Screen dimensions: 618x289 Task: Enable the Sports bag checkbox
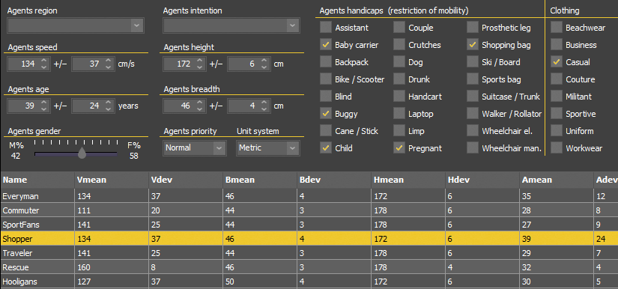[x=473, y=79]
